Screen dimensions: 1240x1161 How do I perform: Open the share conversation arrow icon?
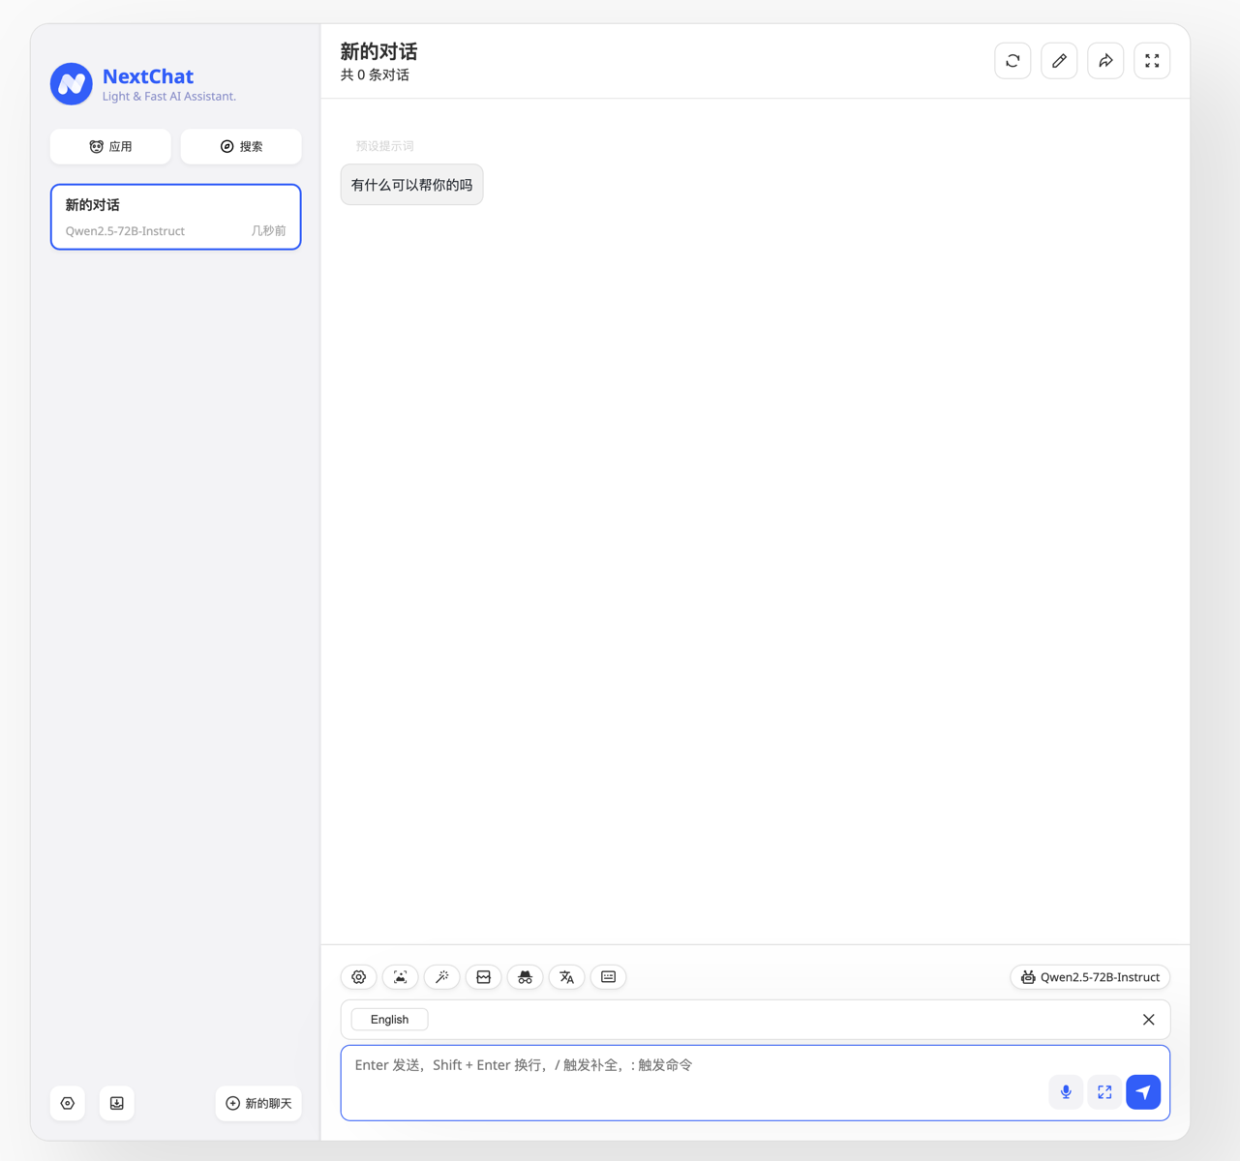click(x=1105, y=61)
